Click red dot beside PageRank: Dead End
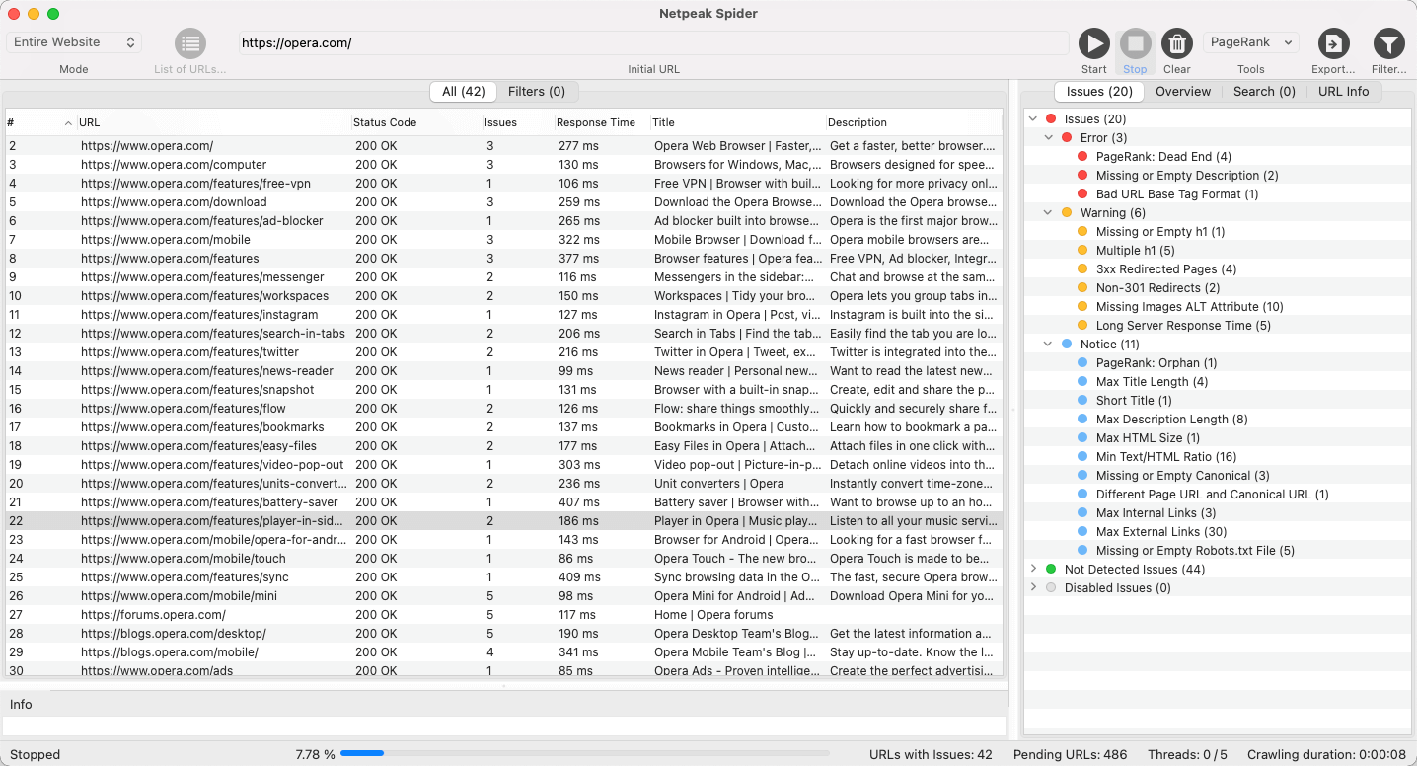Viewport: 1417px width, 766px height. point(1082,157)
